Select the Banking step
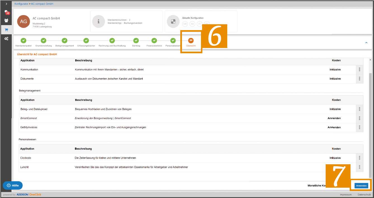The height and width of the screenshot is (198, 374). coord(136,42)
